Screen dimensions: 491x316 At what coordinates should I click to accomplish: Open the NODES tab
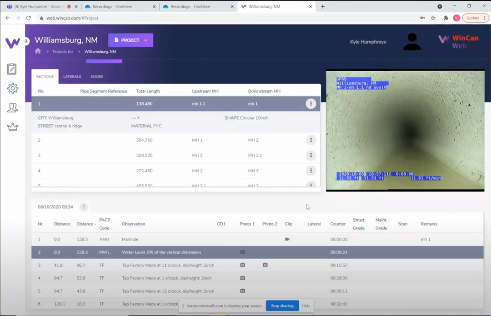(96, 76)
